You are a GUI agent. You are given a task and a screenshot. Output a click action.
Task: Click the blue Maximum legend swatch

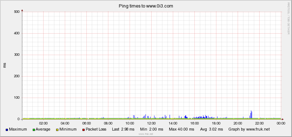click(x=7, y=130)
